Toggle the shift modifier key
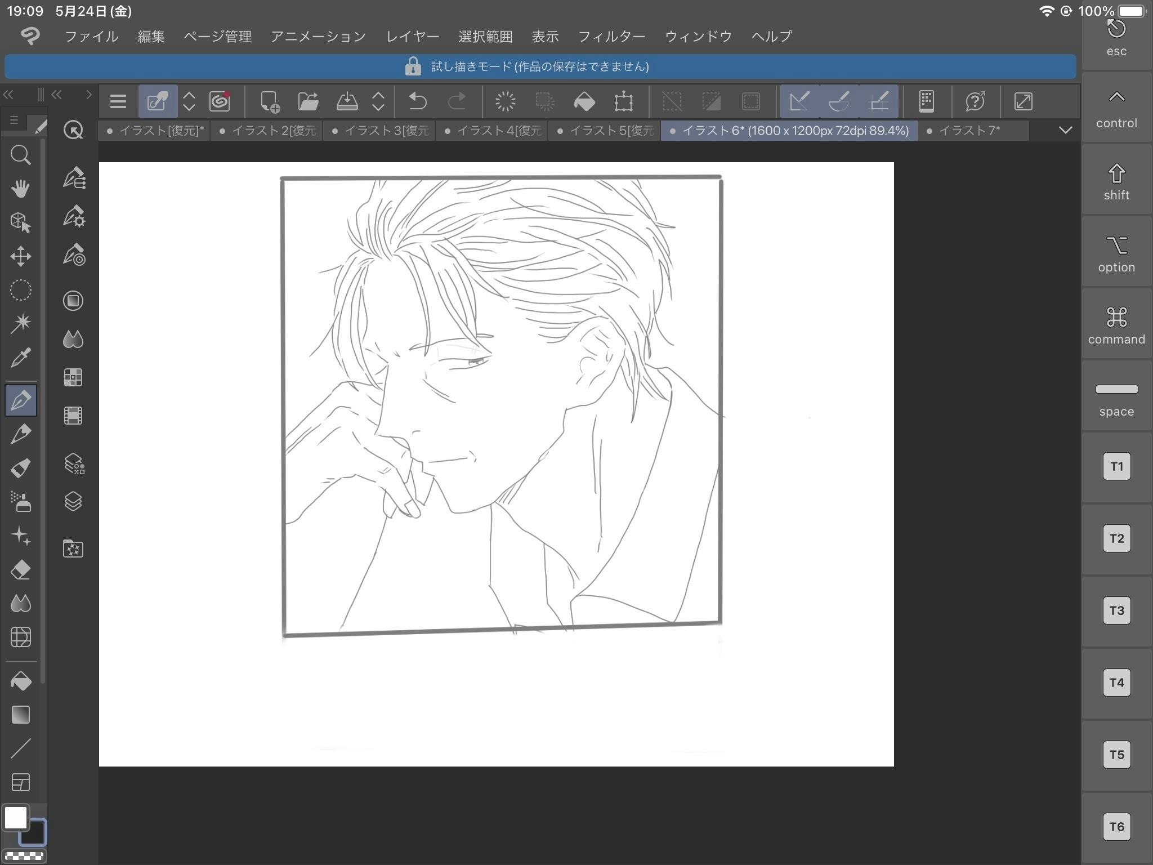 1116,180
